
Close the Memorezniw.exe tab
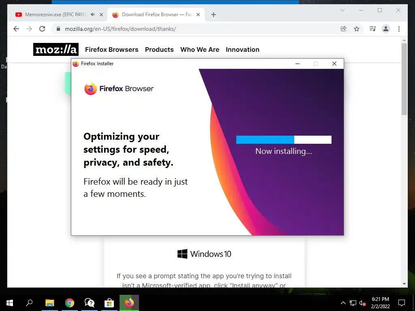[x=101, y=15]
